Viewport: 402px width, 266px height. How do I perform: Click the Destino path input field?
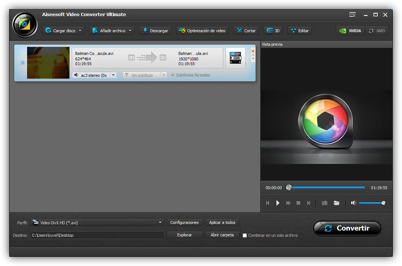(97, 235)
